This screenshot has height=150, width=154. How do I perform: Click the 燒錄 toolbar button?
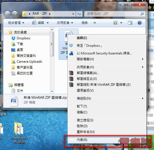[x=84, y=23]
